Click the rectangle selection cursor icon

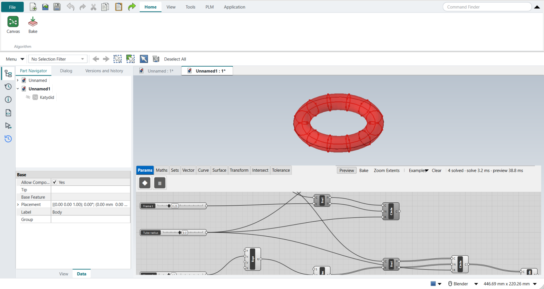[118, 59]
